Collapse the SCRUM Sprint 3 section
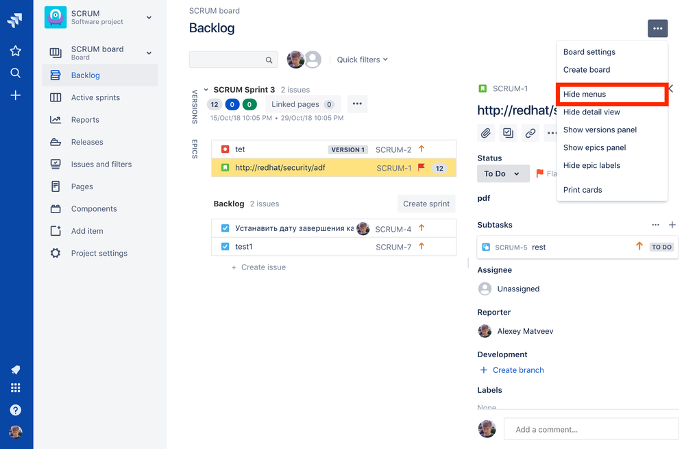Image resolution: width=684 pixels, height=449 pixels. pos(206,89)
